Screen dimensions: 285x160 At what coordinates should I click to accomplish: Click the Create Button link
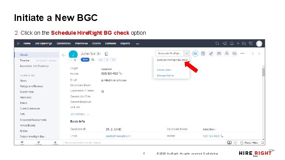click(x=164, y=70)
